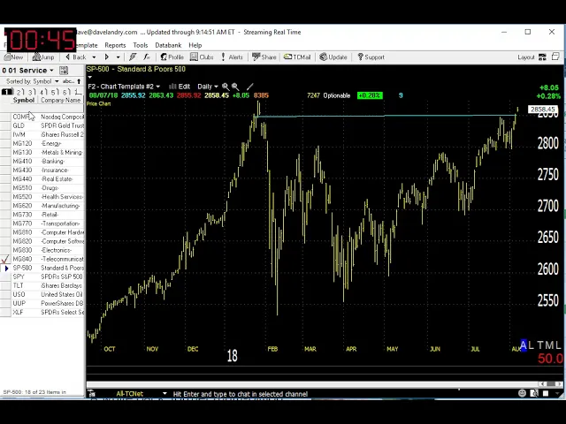Select the MG730 Retail row
The width and height of the screenshot is (566, 424).
(x=42, y=215)
